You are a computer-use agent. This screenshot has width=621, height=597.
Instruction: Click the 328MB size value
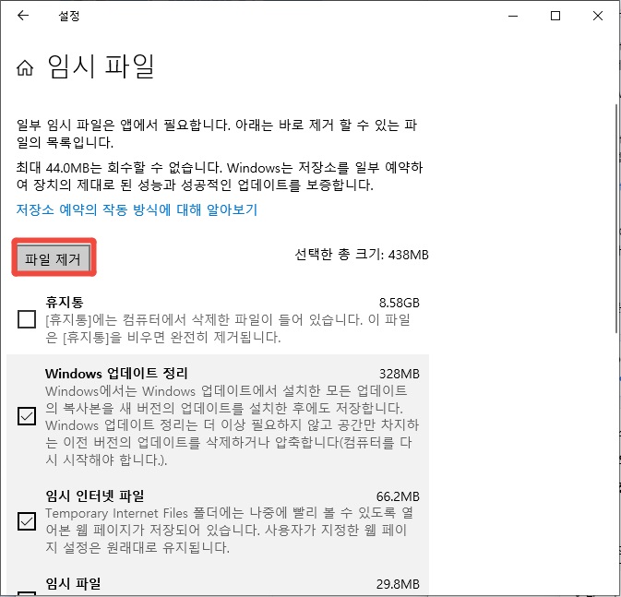click(x=400, y=374)
